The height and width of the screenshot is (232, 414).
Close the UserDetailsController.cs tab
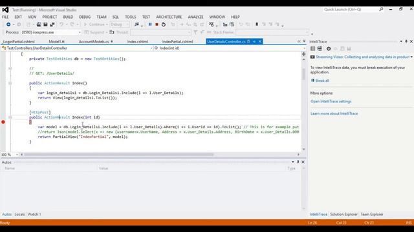[x=260, y=41]
